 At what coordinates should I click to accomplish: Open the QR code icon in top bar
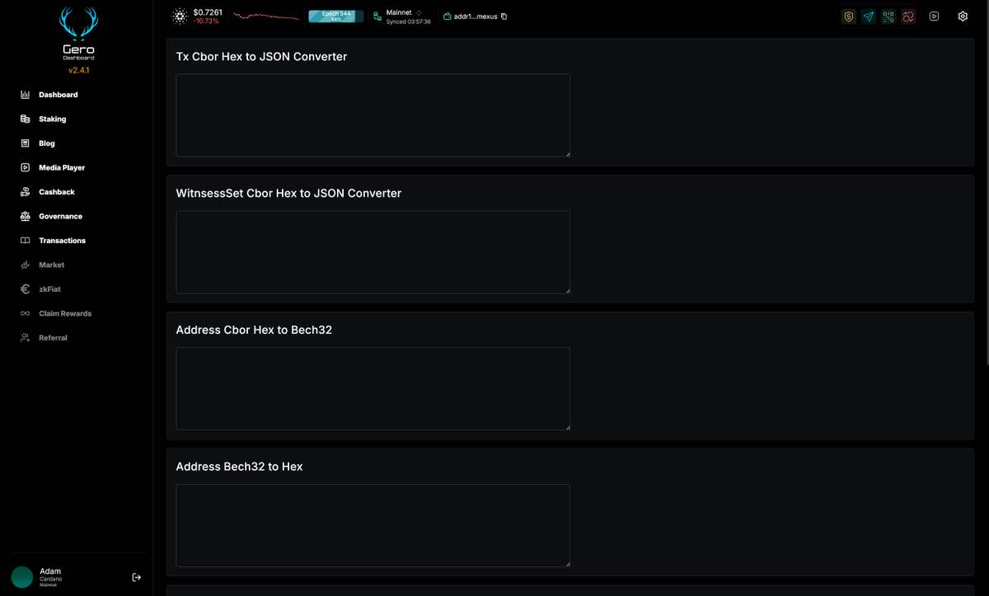[x=888, y=16]
